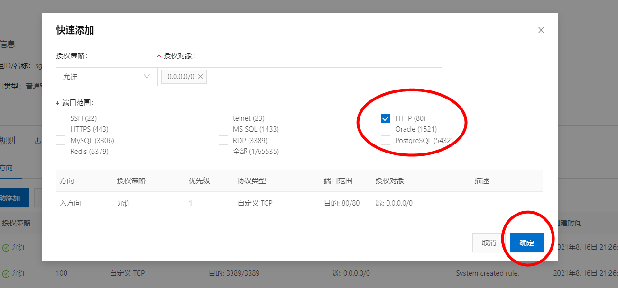This screenshot has width=618, height=288.
Task: Enable the MySQL (3306) checkbox
Action: coord(61,141)
